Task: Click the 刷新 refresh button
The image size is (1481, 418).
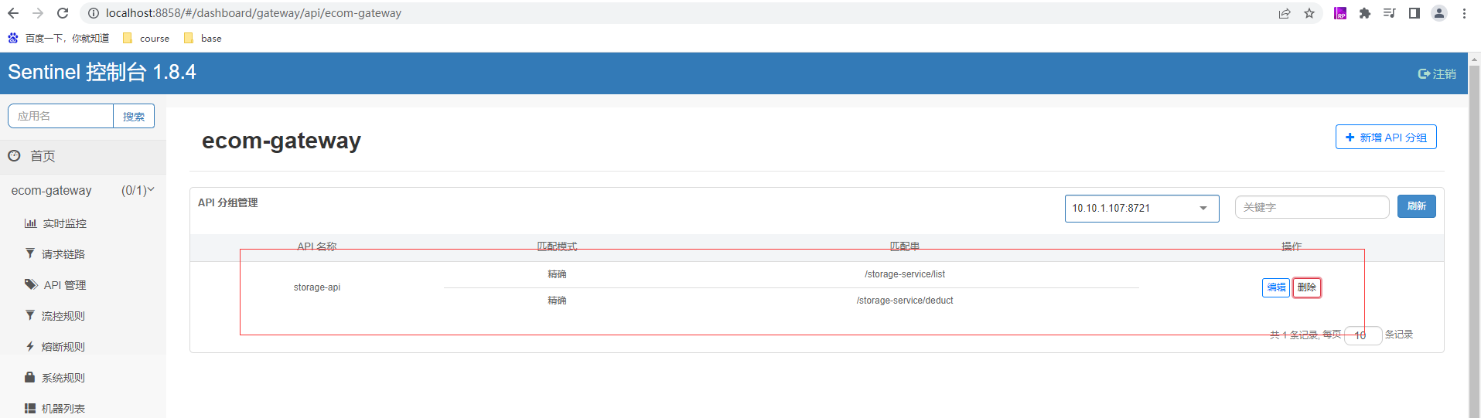Action: click(x=1416, y=206)
